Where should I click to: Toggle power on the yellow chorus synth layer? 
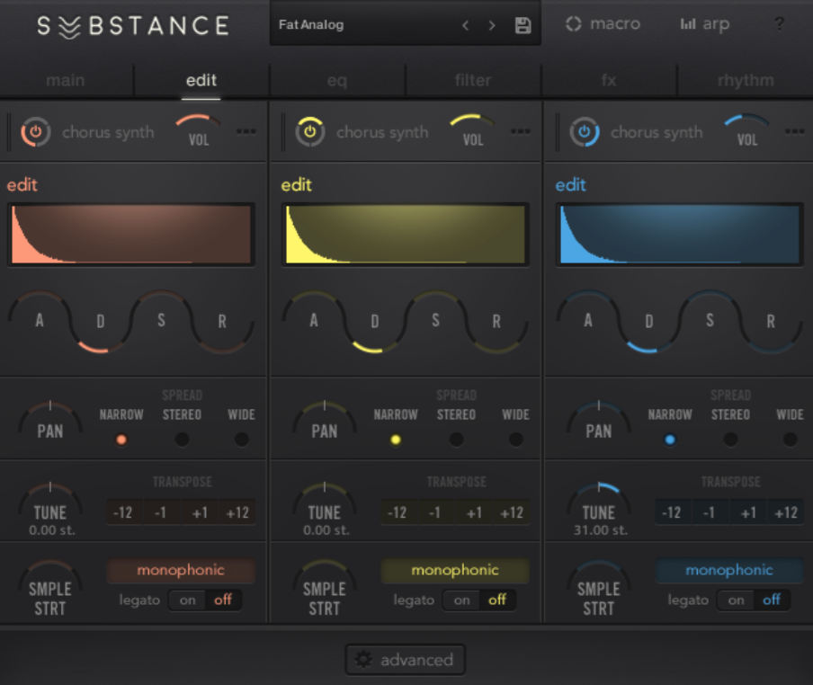pos(310,132)
